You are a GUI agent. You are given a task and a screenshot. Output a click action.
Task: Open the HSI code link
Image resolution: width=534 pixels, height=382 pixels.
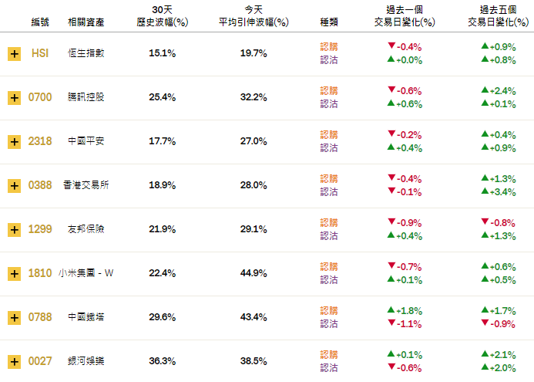pyautogui.click(x=40, y=53)
